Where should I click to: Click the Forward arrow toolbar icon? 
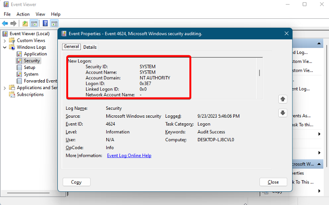coord(14,23)
